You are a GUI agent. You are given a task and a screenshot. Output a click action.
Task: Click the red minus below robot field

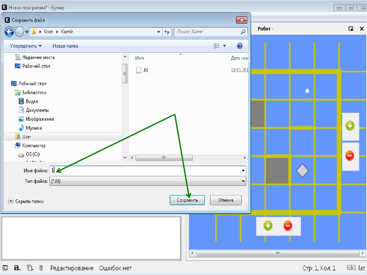click(288, 226)
